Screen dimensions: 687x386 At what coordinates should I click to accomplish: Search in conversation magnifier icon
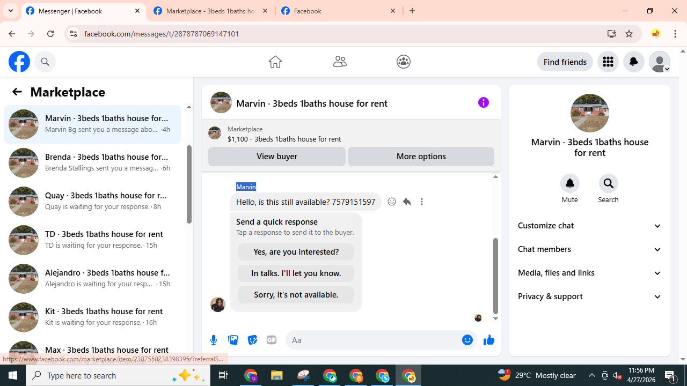point(609,183)
